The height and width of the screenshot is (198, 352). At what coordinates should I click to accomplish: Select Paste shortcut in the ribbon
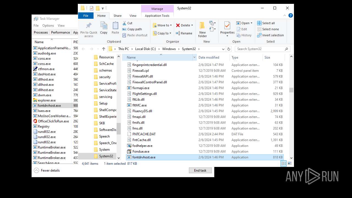135,35
